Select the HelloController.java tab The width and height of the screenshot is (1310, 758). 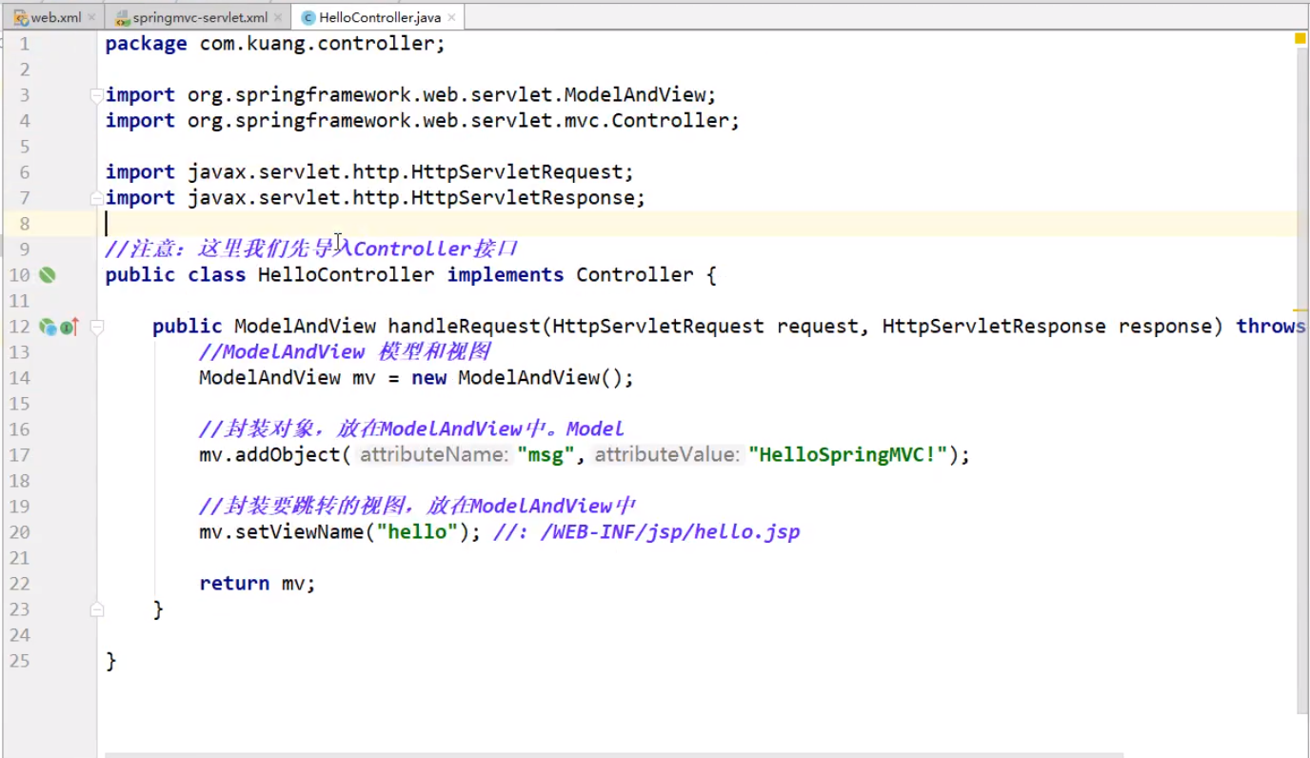click(x=378, y=17)
